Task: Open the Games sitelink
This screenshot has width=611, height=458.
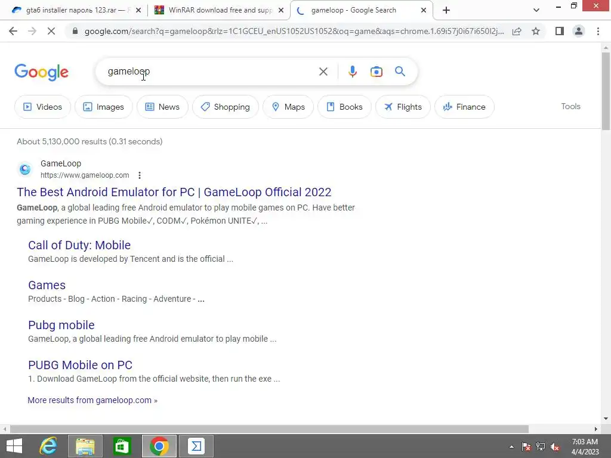Action: point(47,285)
